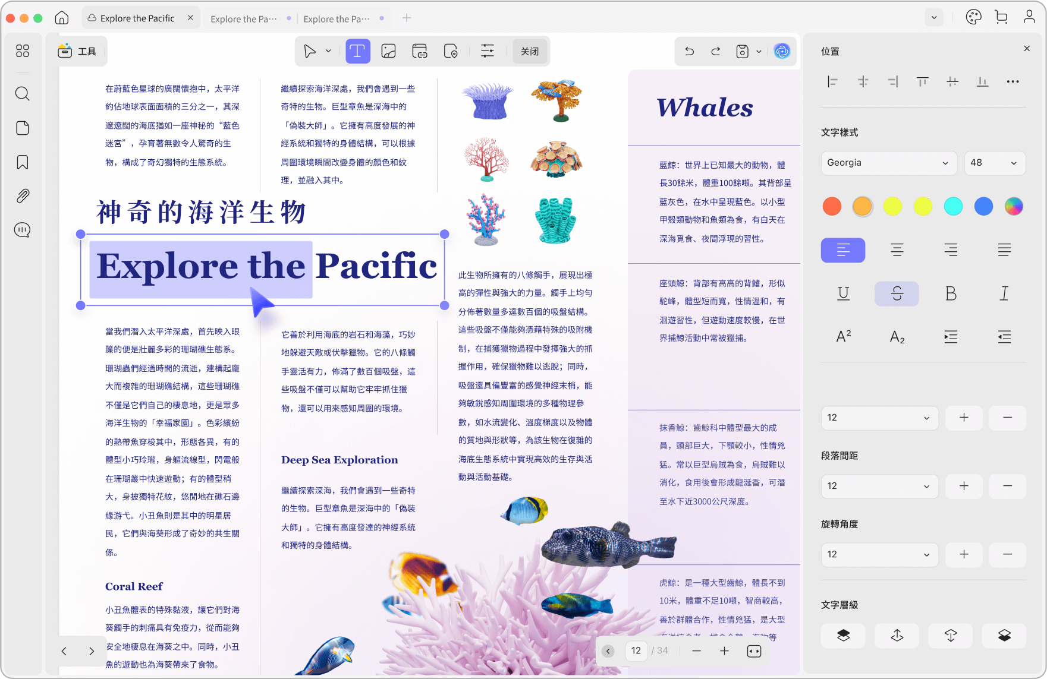Toggle left text alignment
The height and width of the screenshot is (679, 1047).
[843, 250]
